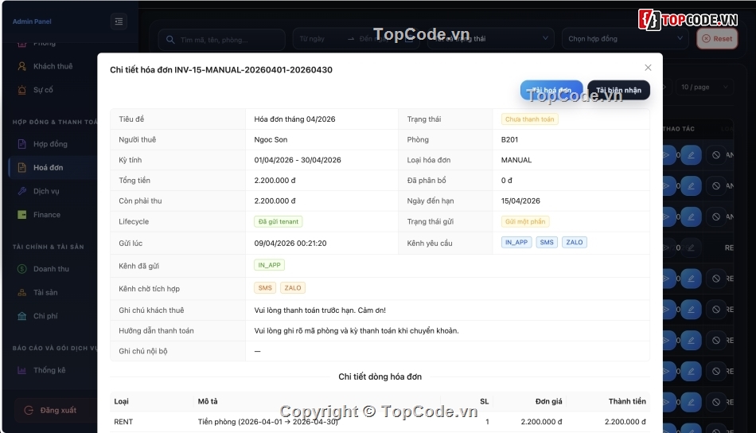Viewport: 756px width, 433px height.
Task: Click the Thống kê chart icon
Action: tap(21, 370)
